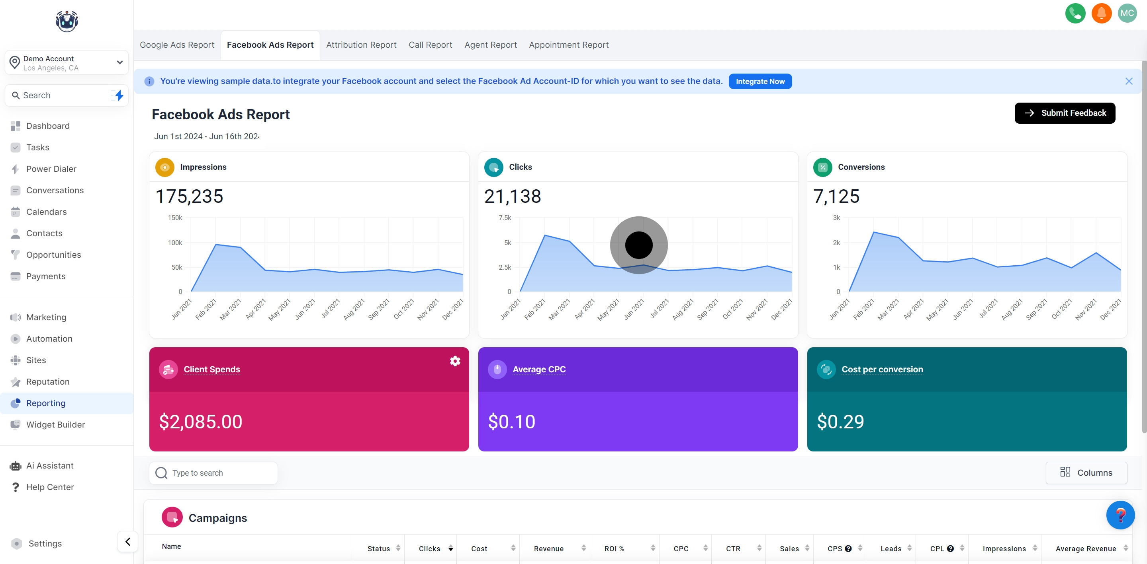This screenshot has height=564, width=1147.
Task: Switch to the Google Ads Report tab
Action: point(177,45)
